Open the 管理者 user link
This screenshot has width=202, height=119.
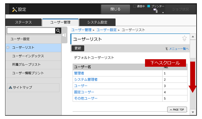[x=79, y=73]
